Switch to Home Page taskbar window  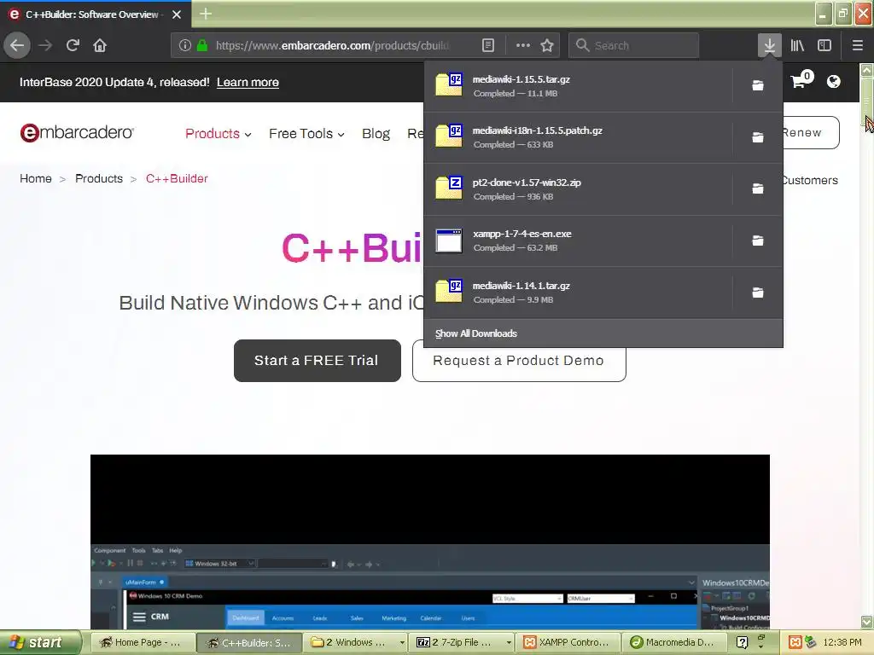pyautogui.click(x=143, y=642)
